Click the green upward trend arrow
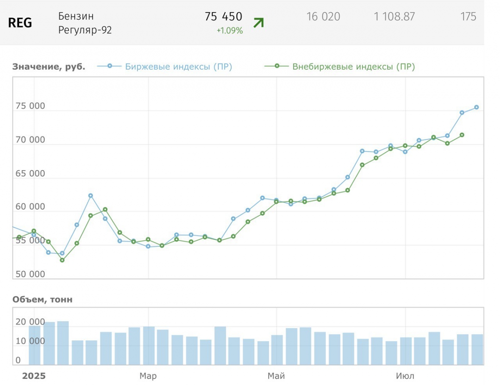 coord(258,23)
